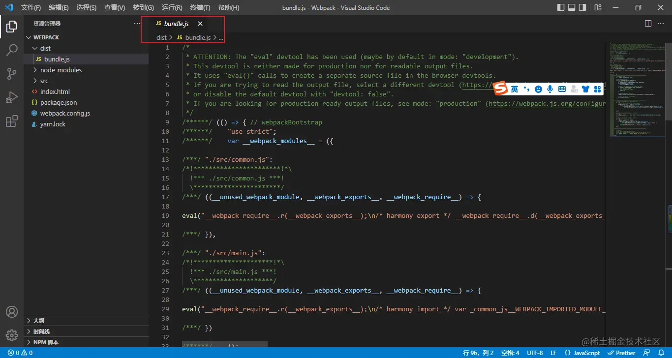This screenshot has width=672, height=358.
Task: Open the Customize Layout button
Action: click(598, 7)
